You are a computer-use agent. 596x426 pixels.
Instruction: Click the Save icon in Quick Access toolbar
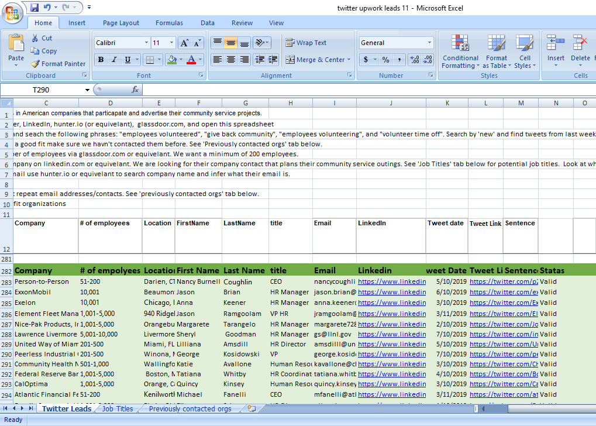point(35,8)
